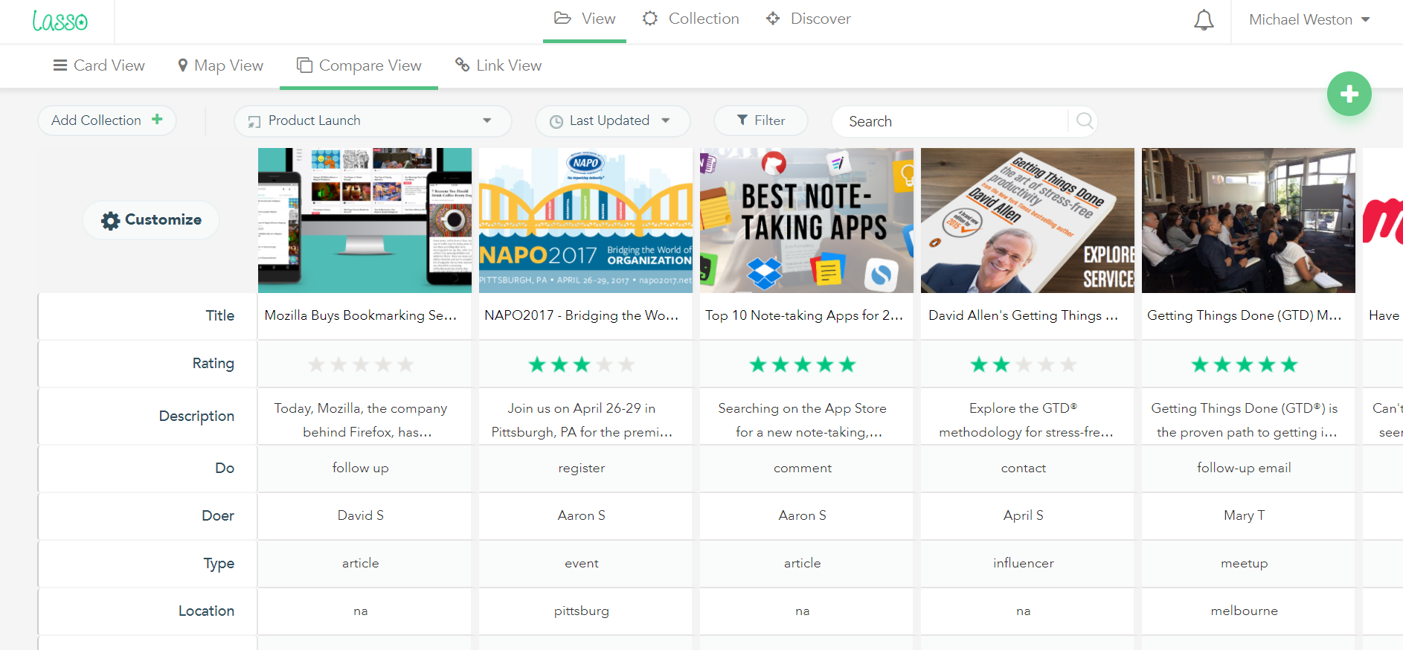Open the notifications bell
This screenshot has width=1403, height=650.
pos(1204,20)
